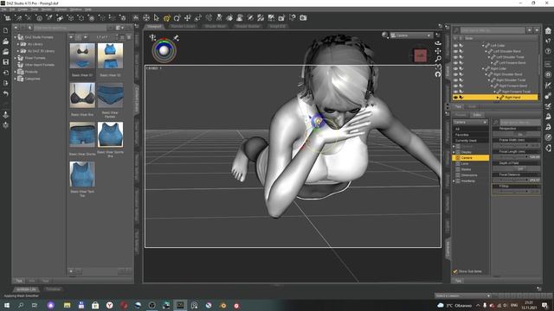Click the New File icon on left bar

click(6, 31)
